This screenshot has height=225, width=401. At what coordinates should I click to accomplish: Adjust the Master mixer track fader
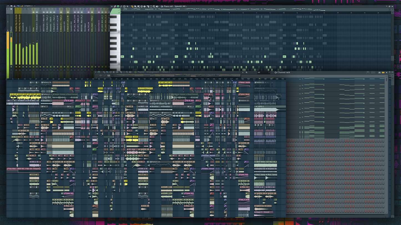coord(11,48)
